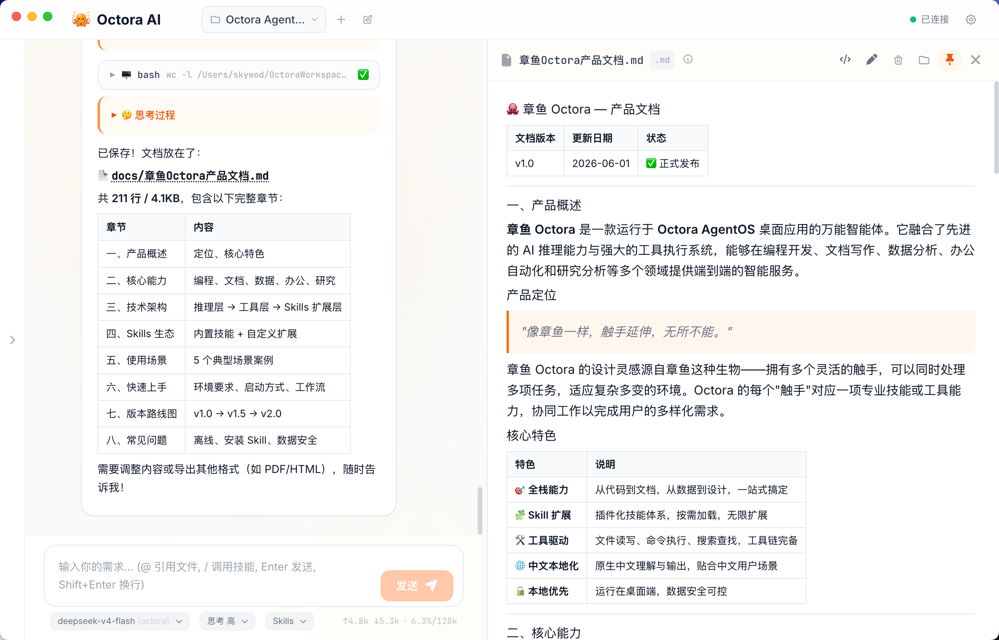
Task: Open the Skills dropdown
Action: (289, 621)
